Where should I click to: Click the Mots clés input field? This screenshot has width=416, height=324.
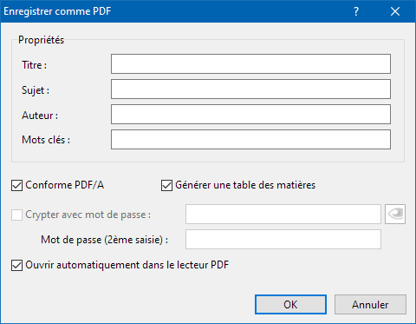[x=250, y=140]
